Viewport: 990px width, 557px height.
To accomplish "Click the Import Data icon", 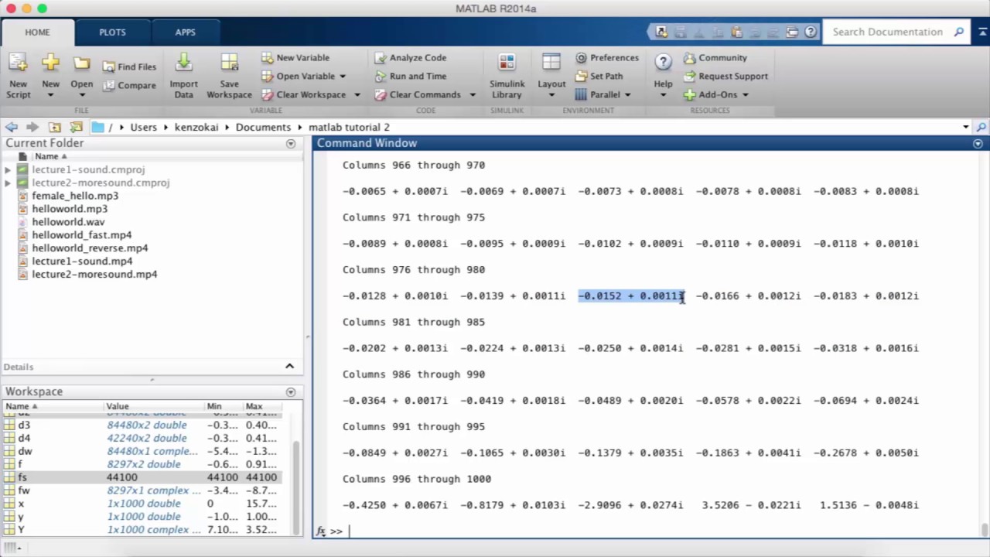I will tap(183, 63).
